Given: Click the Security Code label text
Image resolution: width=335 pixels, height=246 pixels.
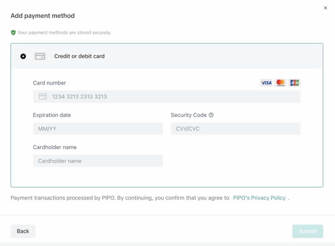Looking at the screenshot, I should pos(188,115).
